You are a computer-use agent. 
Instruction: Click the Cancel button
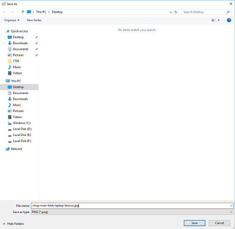point(219,223)
